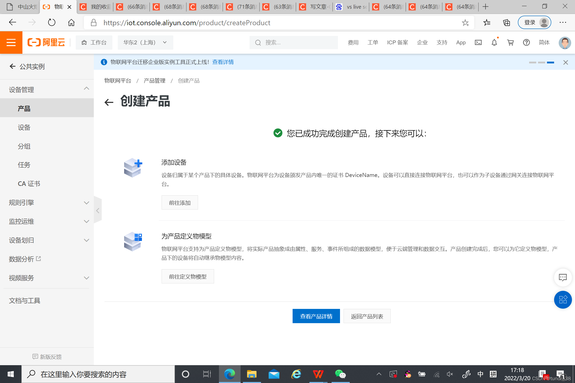Open the Aliyun hamburger menu
The image size is (575, 383).
[x=11, y=43]
